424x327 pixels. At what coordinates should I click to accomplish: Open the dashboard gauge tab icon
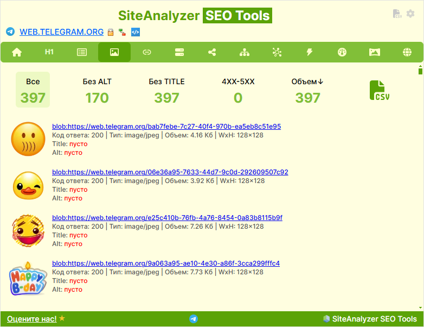click(342, 52)
